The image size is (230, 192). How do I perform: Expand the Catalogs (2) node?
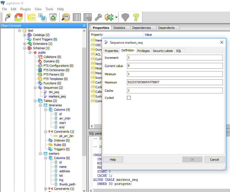tap(25, 35)
